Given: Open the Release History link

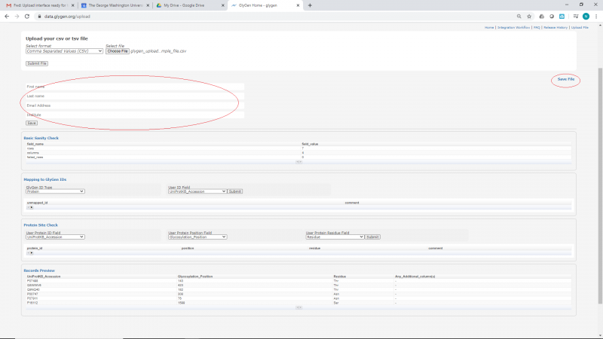Looking at the screenshot, I should pyautogui.click(x=556, y=27).
